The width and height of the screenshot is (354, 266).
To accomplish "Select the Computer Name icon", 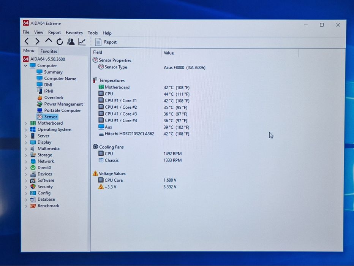I will [x=40, y=78].
